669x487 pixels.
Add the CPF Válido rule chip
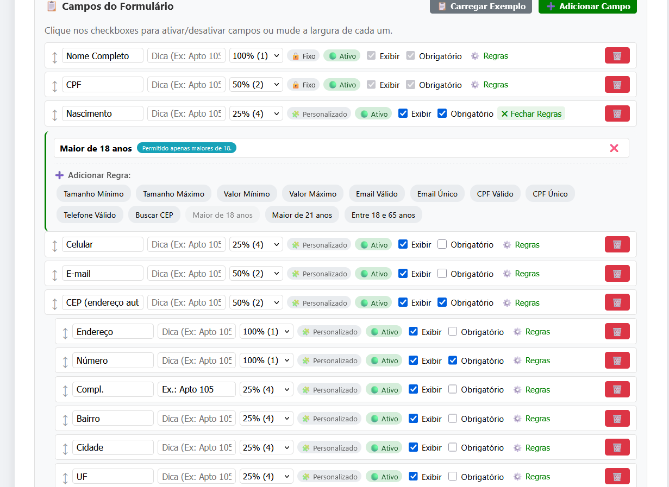[x=495, y=194]
